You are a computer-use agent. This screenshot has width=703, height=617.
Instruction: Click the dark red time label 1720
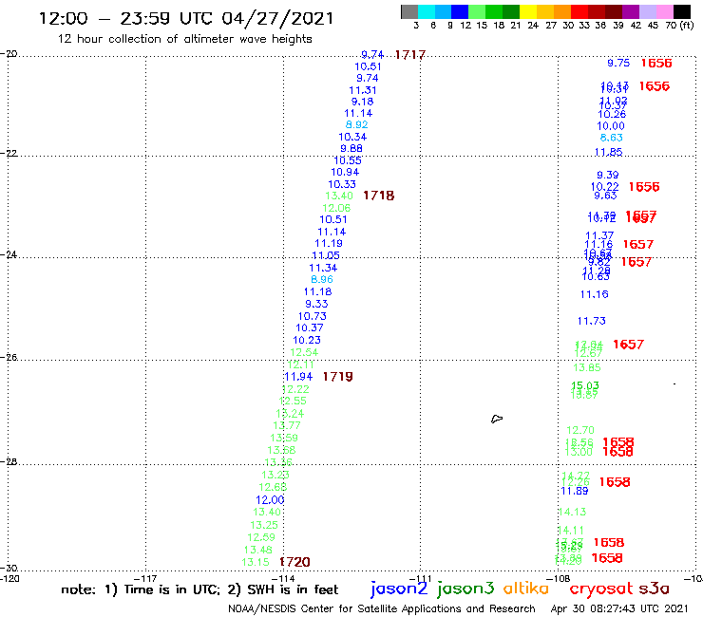(x=295, y=562)
